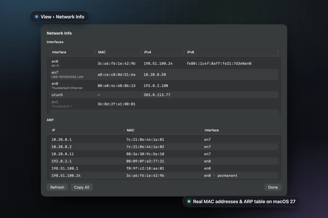This screenshot has height=218, width=328.
Task: Select ARP entry 198.51.100.24
Action: pos(164,175)
